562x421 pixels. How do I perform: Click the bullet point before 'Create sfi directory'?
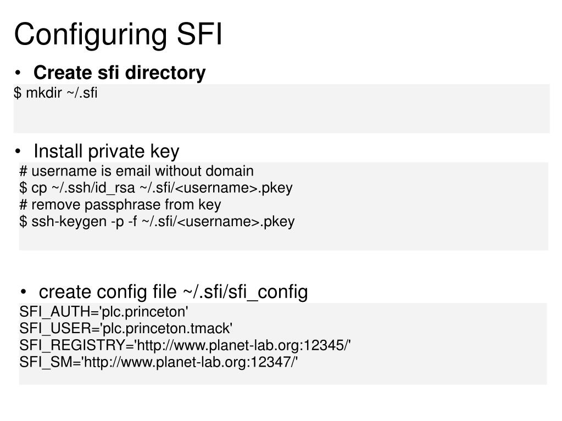pos(18,73)
